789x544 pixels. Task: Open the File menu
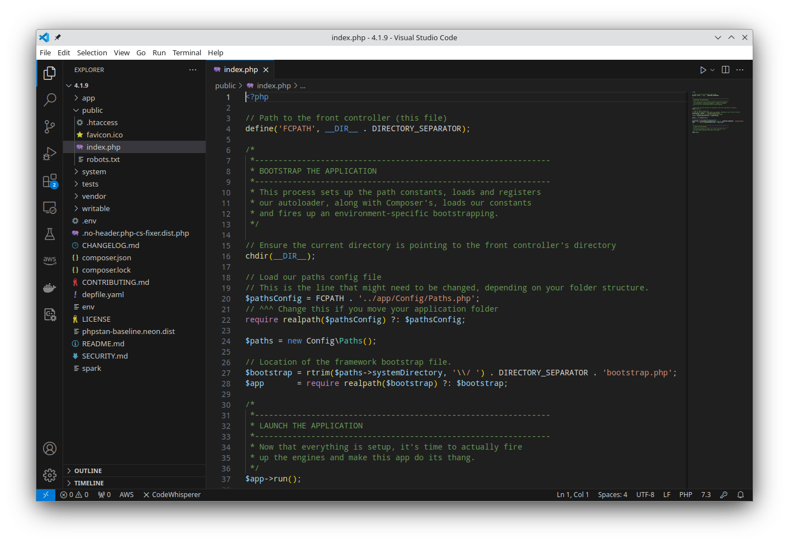pyautogui.click(x=45, y=53)
